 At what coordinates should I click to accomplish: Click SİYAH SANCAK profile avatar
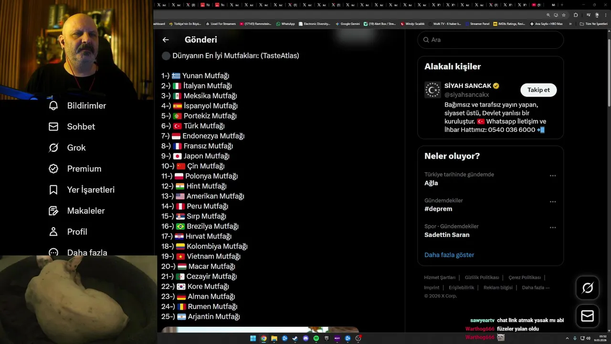tap(432, 90)
